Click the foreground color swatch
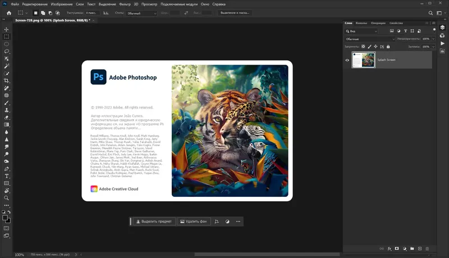This screenshot has width=449, height=258. pos(5,217)
